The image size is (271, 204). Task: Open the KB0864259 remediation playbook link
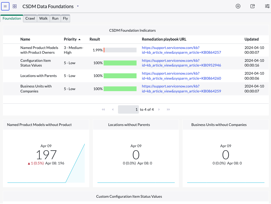pyautogui.click(x=181, y=89)
